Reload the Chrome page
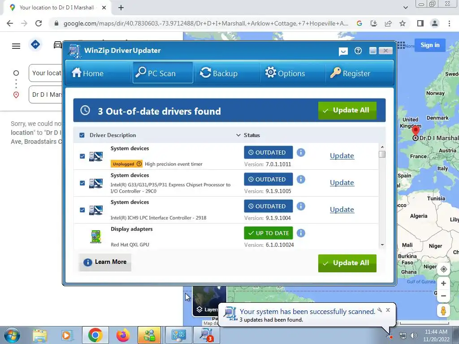Screen dimensions: 459x344 click(x=39, y=23)
